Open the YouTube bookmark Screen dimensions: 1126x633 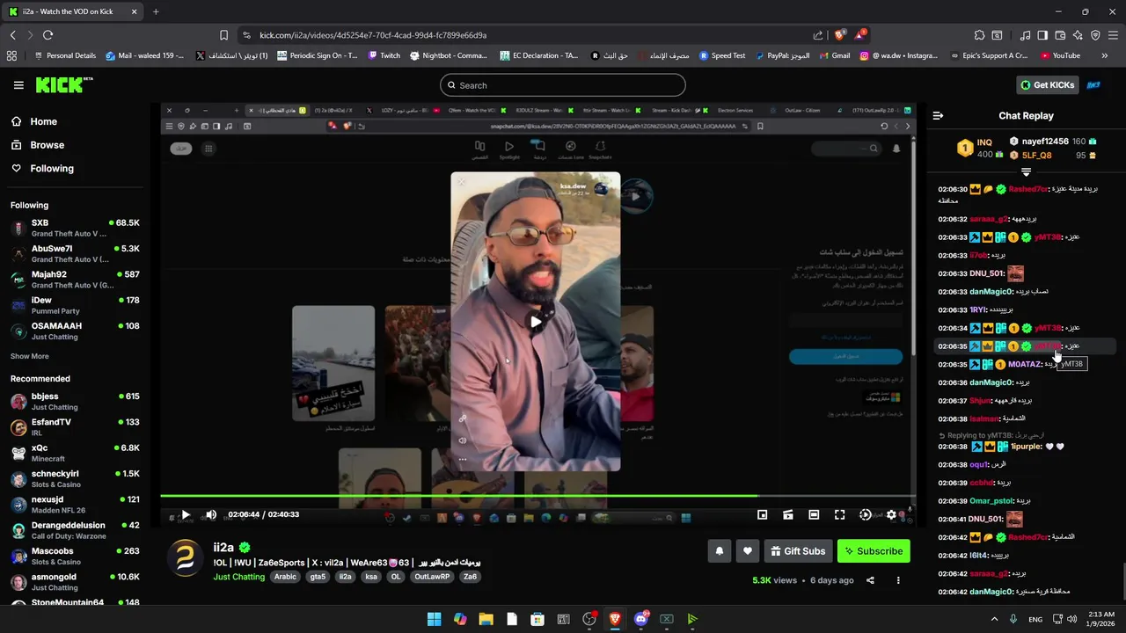tap(1059, 55)
